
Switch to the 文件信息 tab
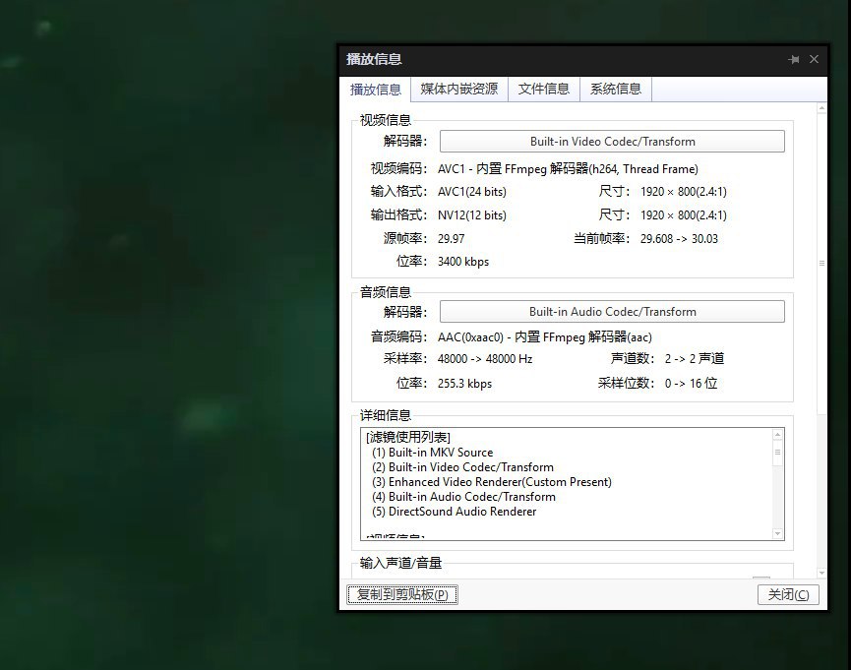(544, 89)
